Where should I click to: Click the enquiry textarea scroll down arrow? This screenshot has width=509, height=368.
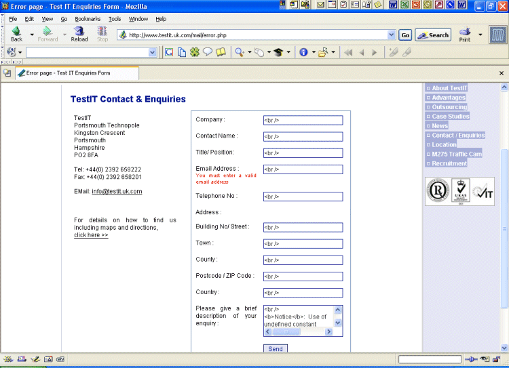tap(337, 323)
